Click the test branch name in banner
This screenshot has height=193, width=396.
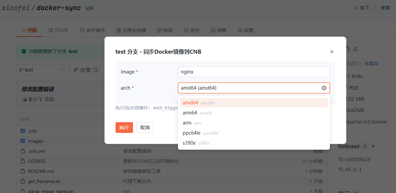pos(73,51)
